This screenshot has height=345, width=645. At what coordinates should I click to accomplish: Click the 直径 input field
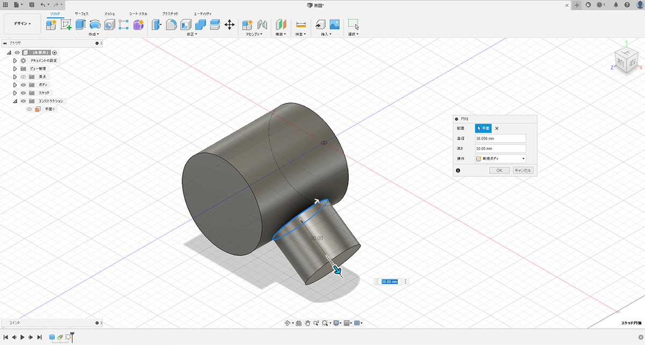click(x=500, y=138)
